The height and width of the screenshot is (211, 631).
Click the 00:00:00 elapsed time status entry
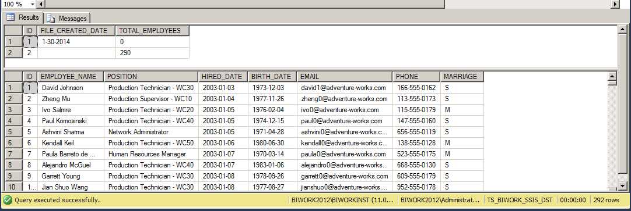(x=573, y=200)
